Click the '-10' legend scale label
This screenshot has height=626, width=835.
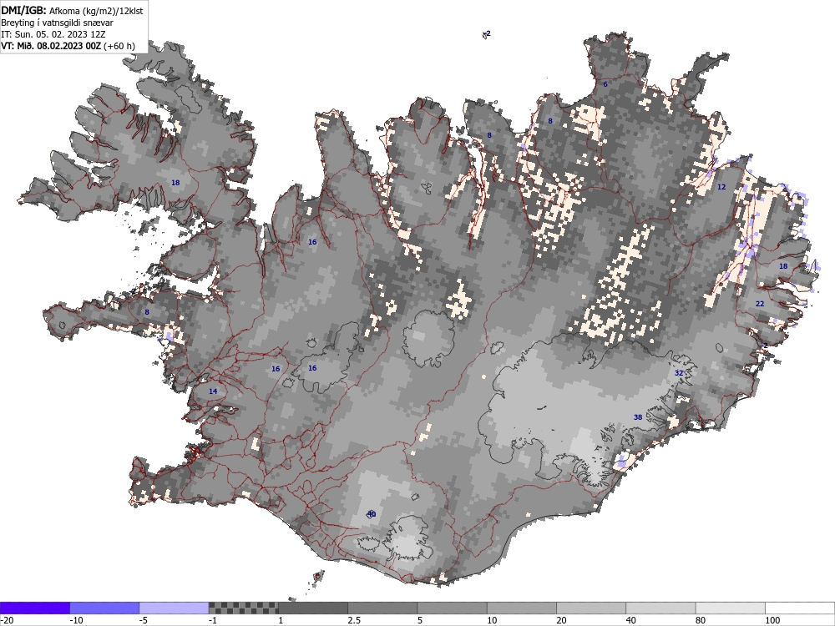coord(76,620)
